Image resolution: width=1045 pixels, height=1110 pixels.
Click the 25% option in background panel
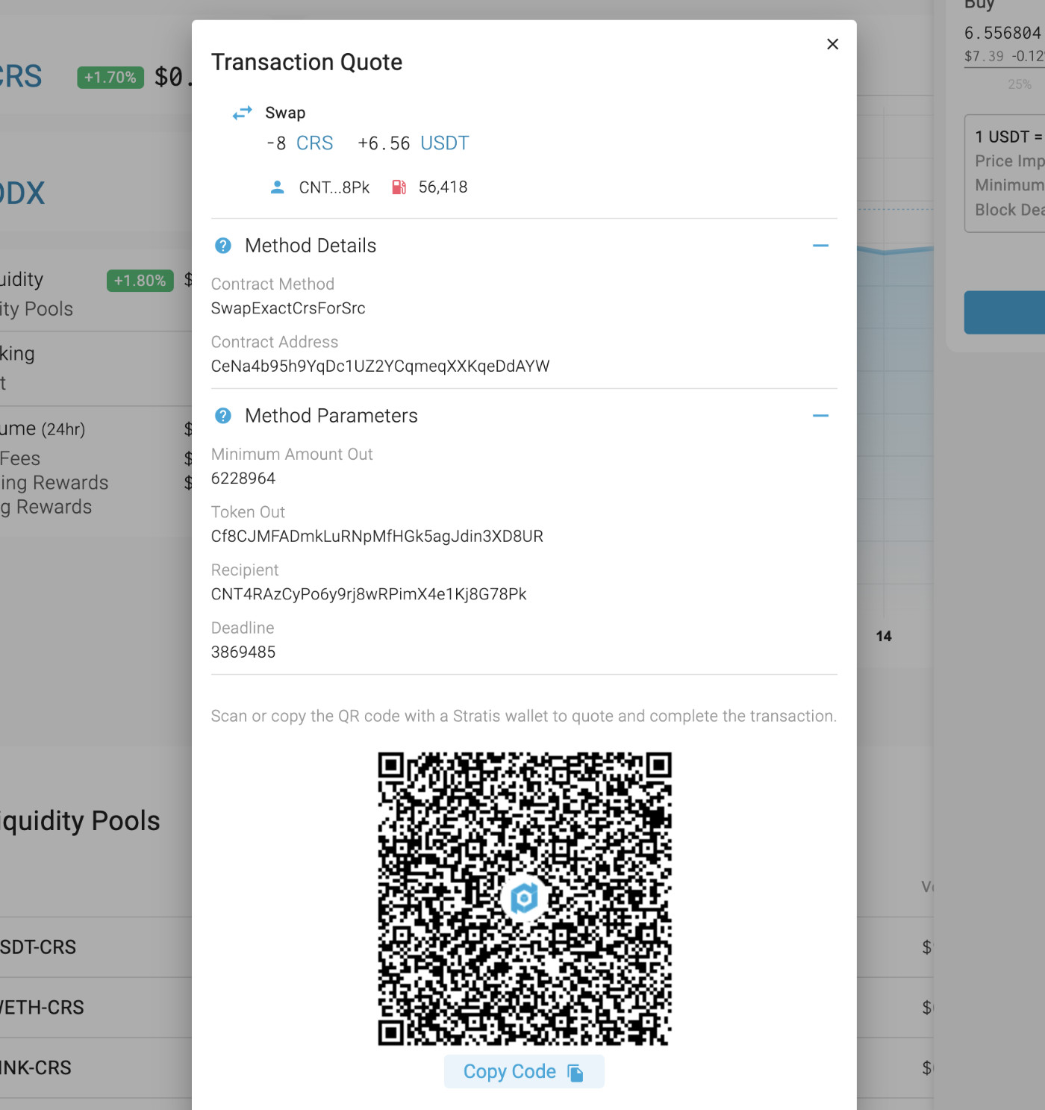point(1020,84)
